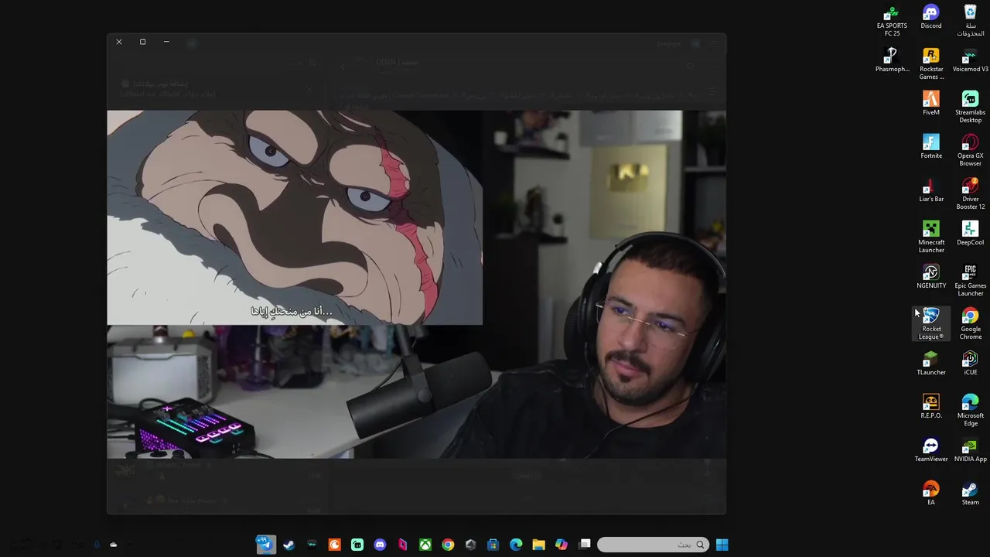Select the Google Chrome desktop shortcut
The width and height of the screenshot is (990, 557).
[971, 324]
